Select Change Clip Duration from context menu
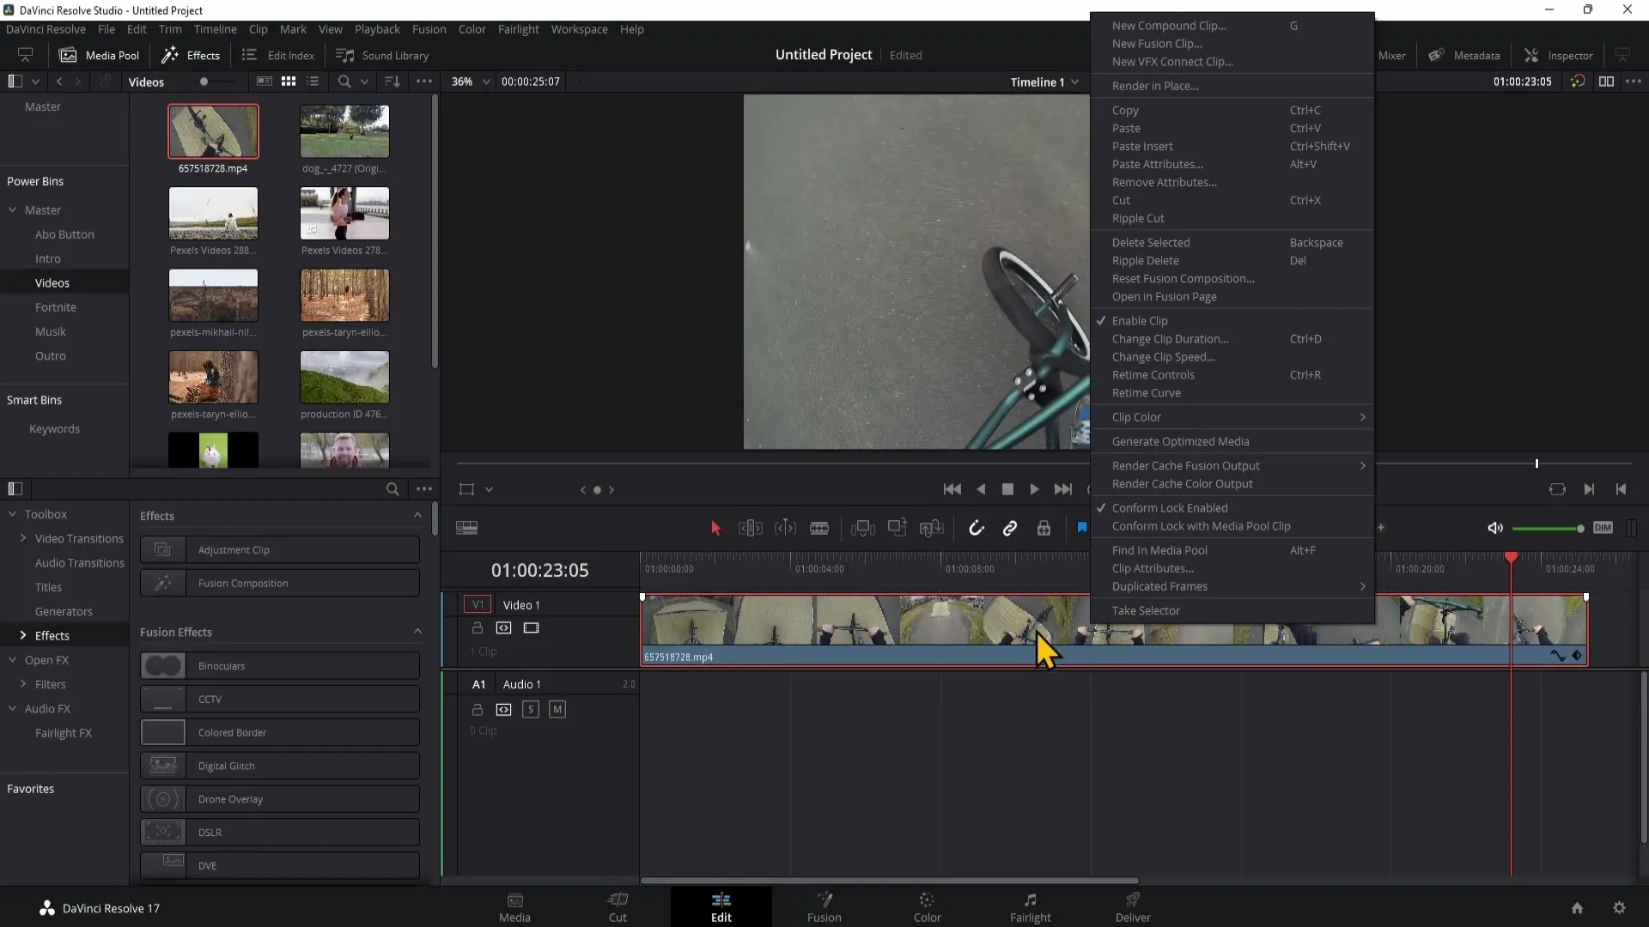1649x927 pixels. tap(1170, 338)
